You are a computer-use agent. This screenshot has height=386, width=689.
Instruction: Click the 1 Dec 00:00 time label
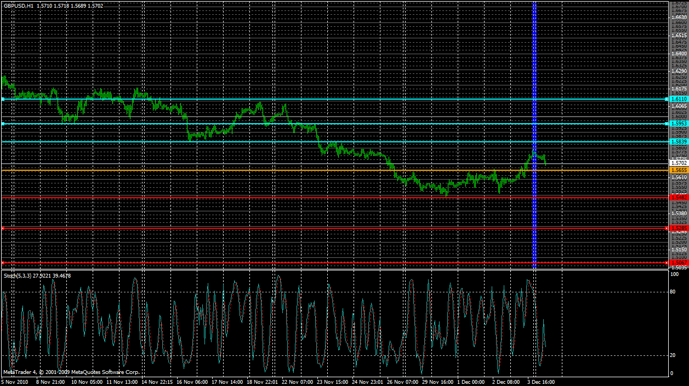click(471, 381)
